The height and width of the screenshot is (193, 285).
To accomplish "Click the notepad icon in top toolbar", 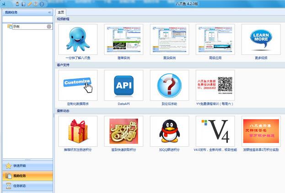I will point(23,4).
